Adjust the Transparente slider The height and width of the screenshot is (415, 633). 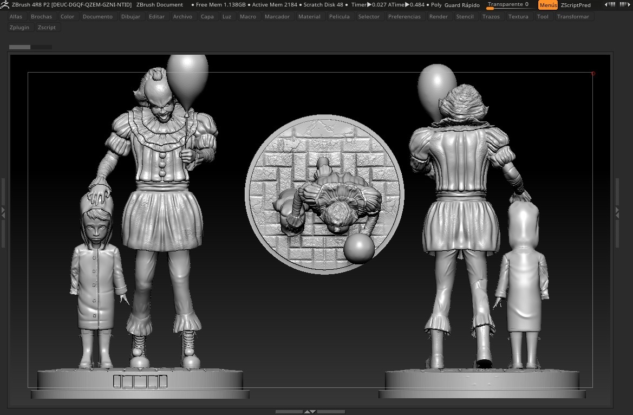point(510,5)
